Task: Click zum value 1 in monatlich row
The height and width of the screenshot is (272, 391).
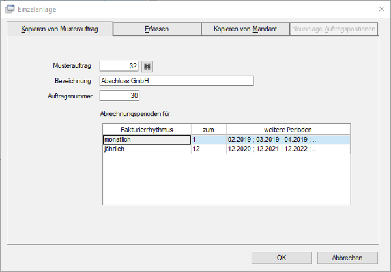Action: point(209,140)
